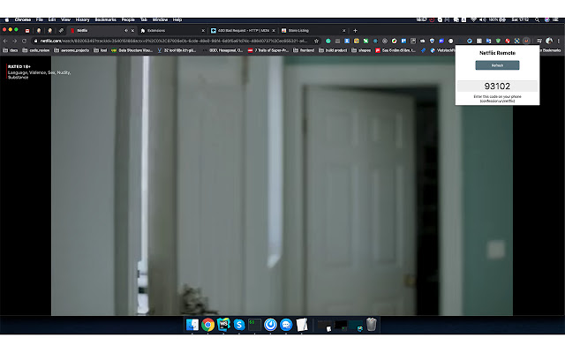Open the File menu
Image resolution: width=565 pixels, height=353 pixels.
(40, 19)
